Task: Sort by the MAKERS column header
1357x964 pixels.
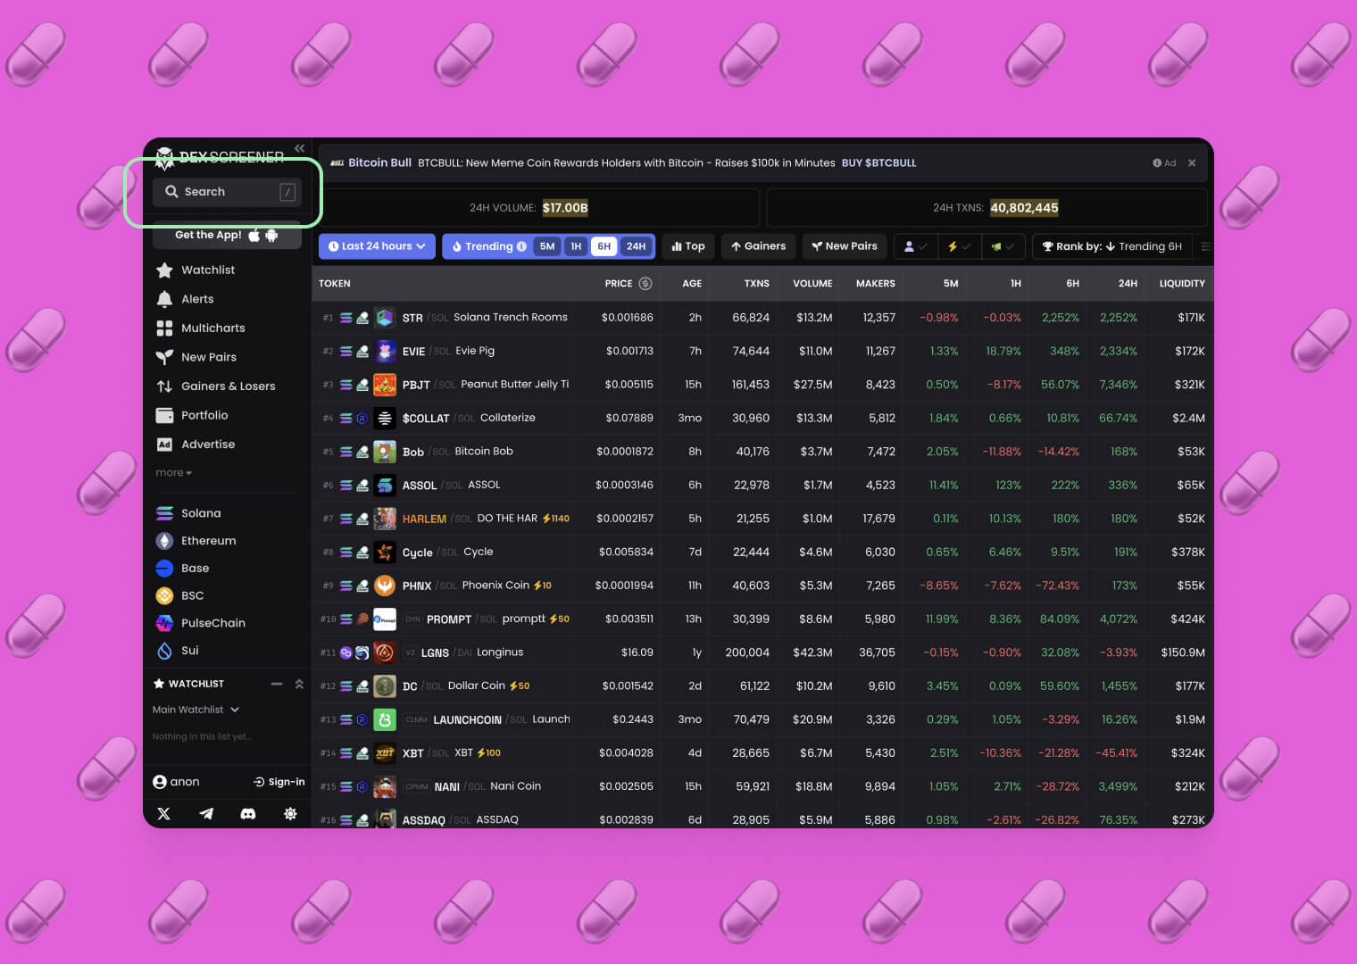Action: click(875, 283)
